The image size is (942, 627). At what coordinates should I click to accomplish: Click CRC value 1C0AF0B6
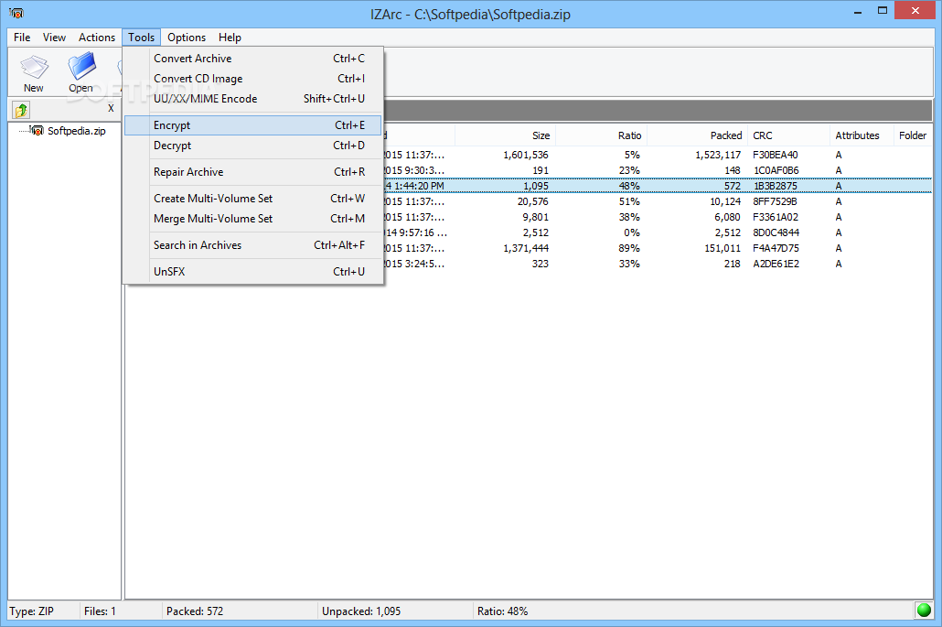coord(776,171)
